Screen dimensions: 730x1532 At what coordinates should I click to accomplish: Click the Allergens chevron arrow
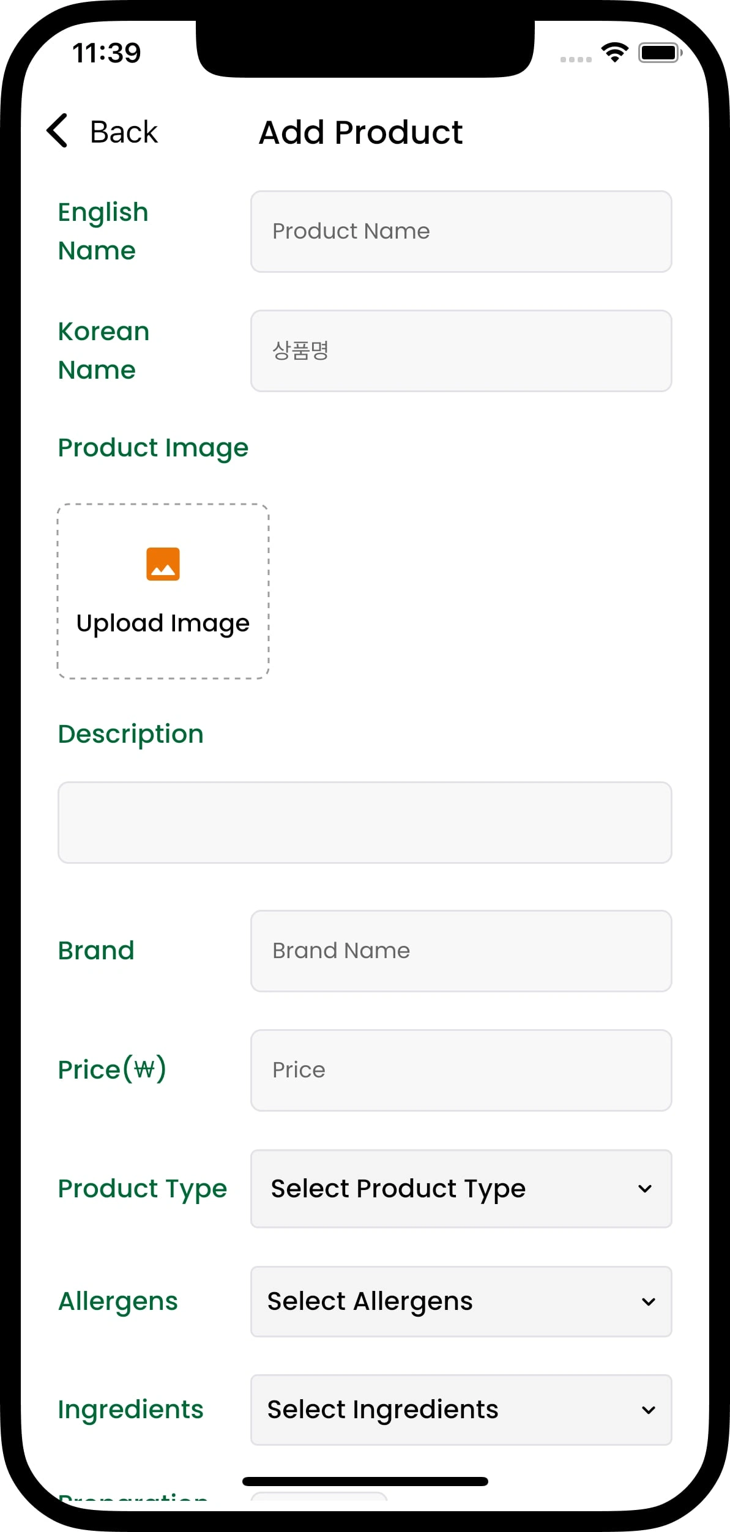(649, 1301)
